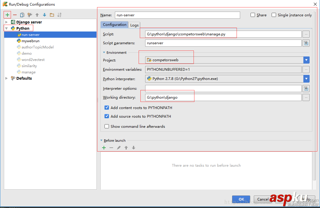320x208 pixels.
Task: Browse for Working directory
Action: tap(306, 97)
